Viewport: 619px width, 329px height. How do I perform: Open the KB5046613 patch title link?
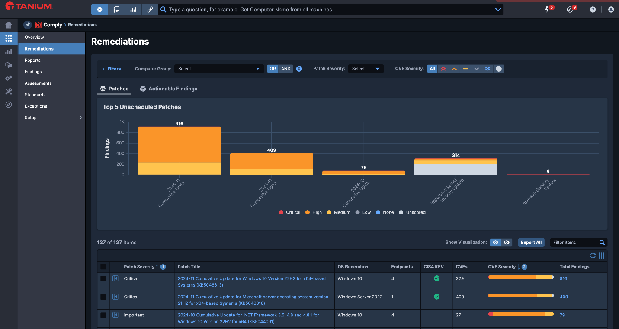click(x=251, y=281)
